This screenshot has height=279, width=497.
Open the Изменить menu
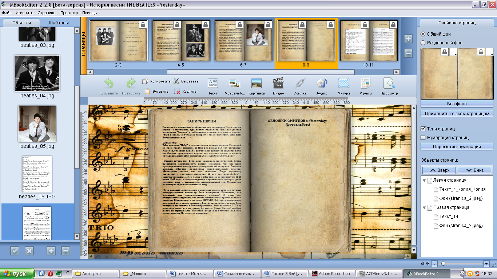(x=24, y=13)
